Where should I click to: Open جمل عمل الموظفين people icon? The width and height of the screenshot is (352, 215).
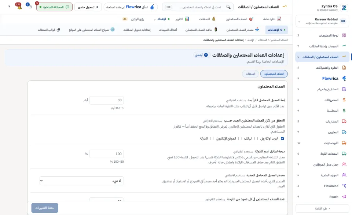coord(344,165)
